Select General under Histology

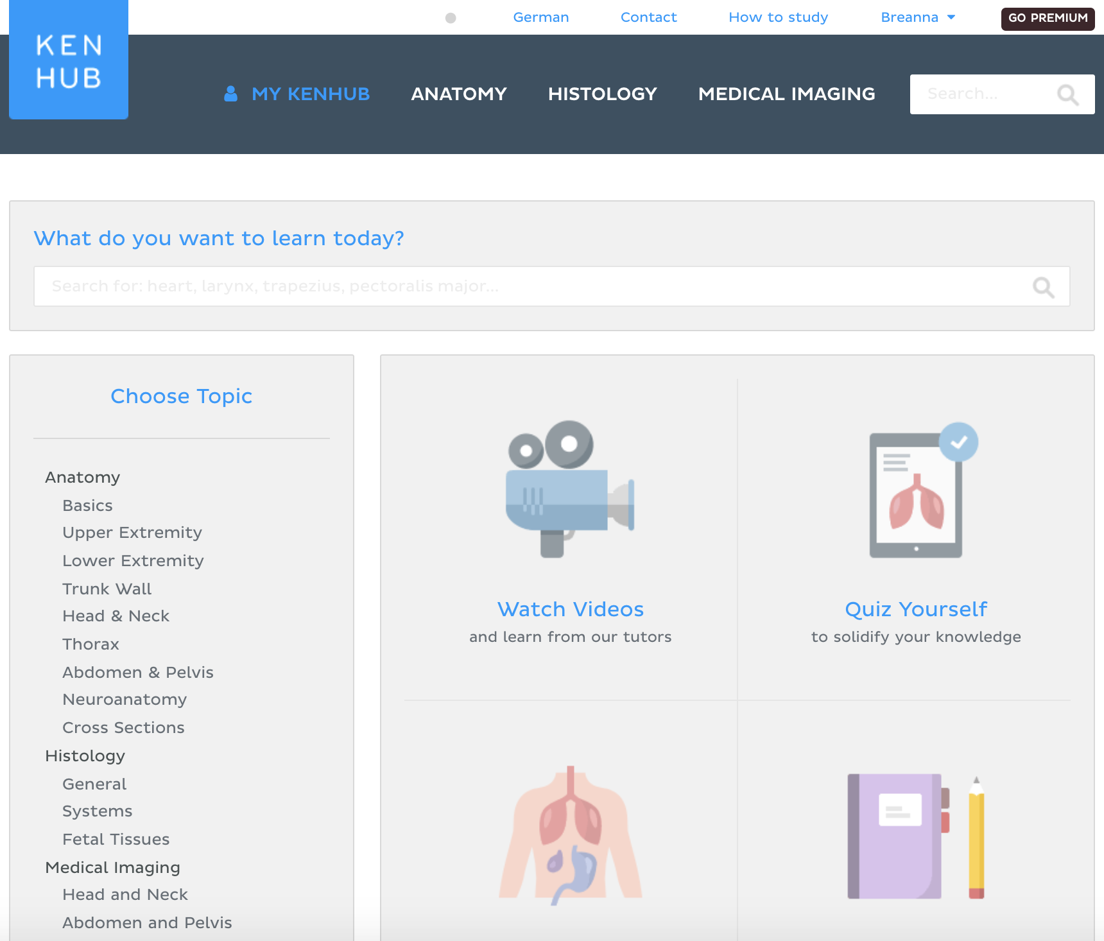95,784
